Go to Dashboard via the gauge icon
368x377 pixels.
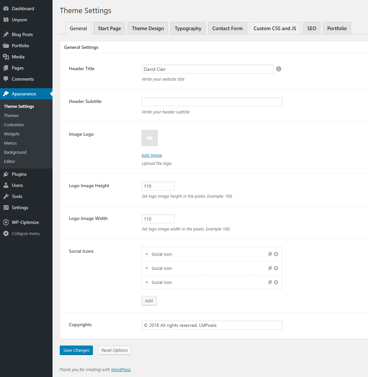coord(6,8)
